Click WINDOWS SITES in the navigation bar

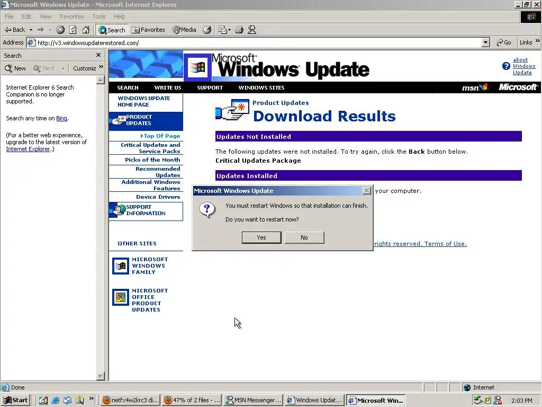tap(261, 87)
